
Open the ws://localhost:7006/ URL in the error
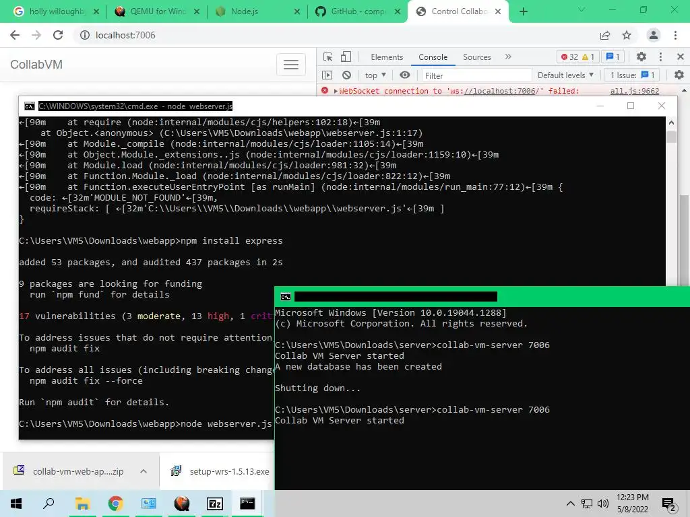(x=502, y=91)
